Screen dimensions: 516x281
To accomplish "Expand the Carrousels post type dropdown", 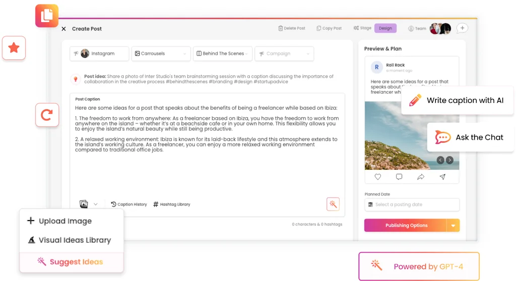I will (x=160, y=53).
